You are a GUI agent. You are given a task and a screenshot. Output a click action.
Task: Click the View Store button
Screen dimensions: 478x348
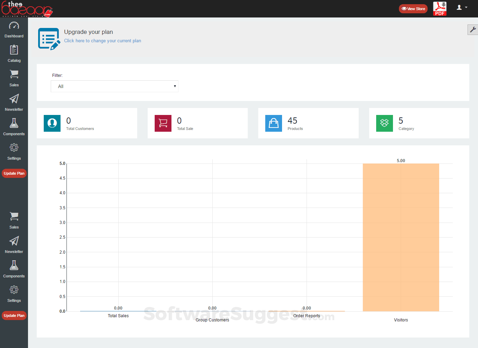(413, 9)
